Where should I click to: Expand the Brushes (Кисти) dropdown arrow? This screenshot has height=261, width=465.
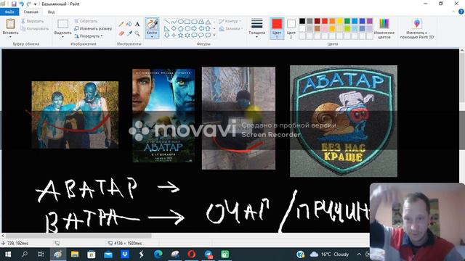152,37
